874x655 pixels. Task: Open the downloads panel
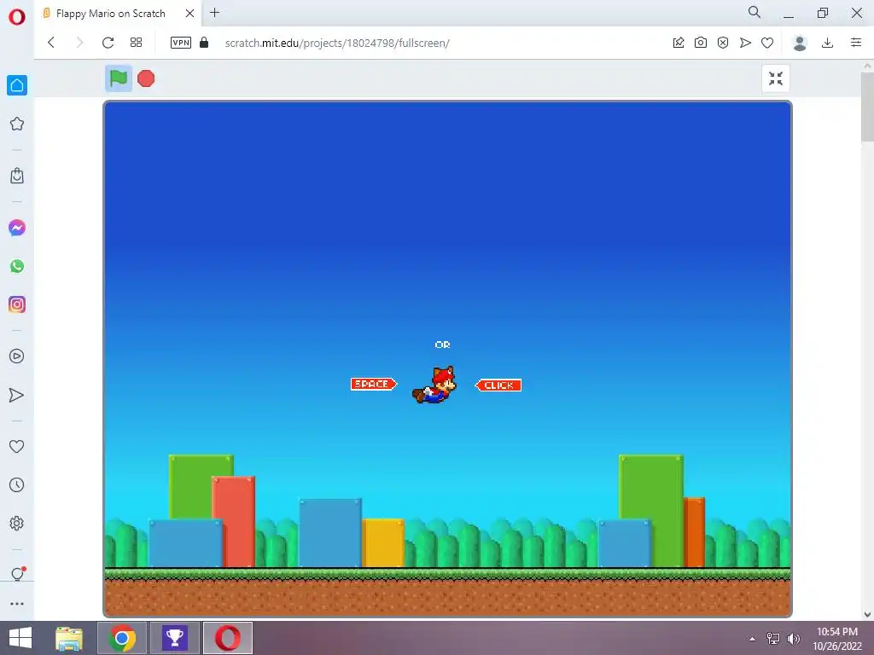coord(828,43)
